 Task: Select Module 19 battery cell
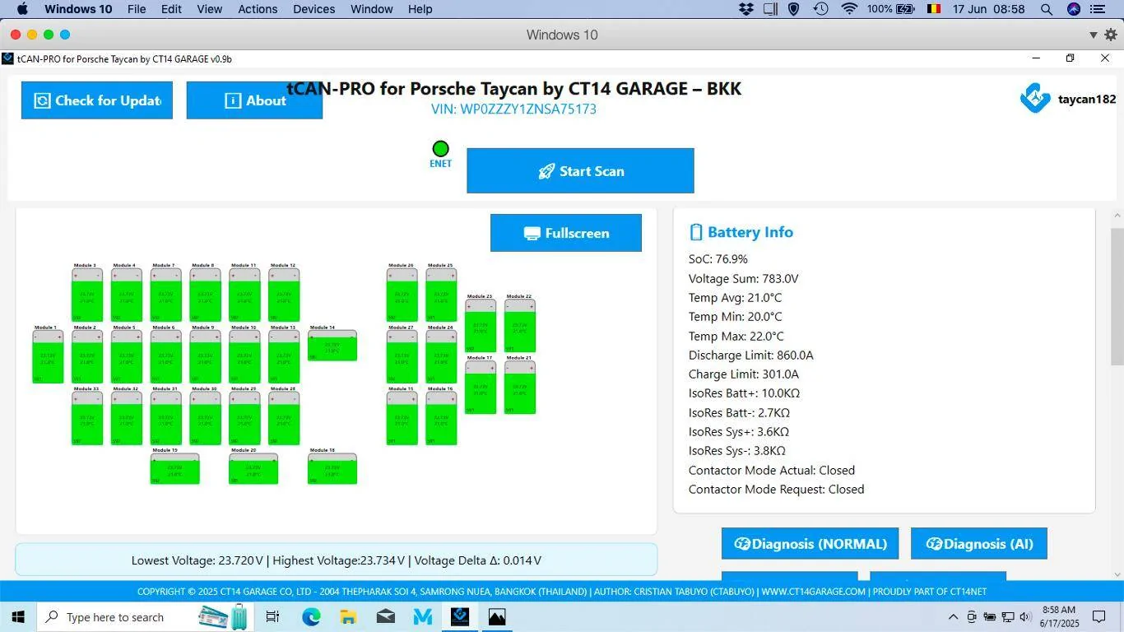pos(174,469)
